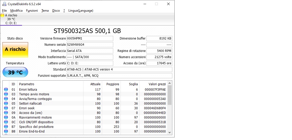Click raw value 0000000044ED
This screenshot has width=292, height=140.
point(155,113)
